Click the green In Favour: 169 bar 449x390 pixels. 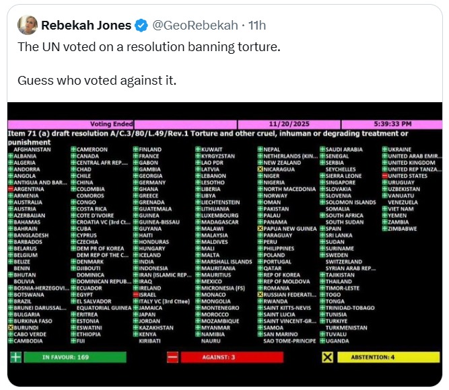click(65, 357)
